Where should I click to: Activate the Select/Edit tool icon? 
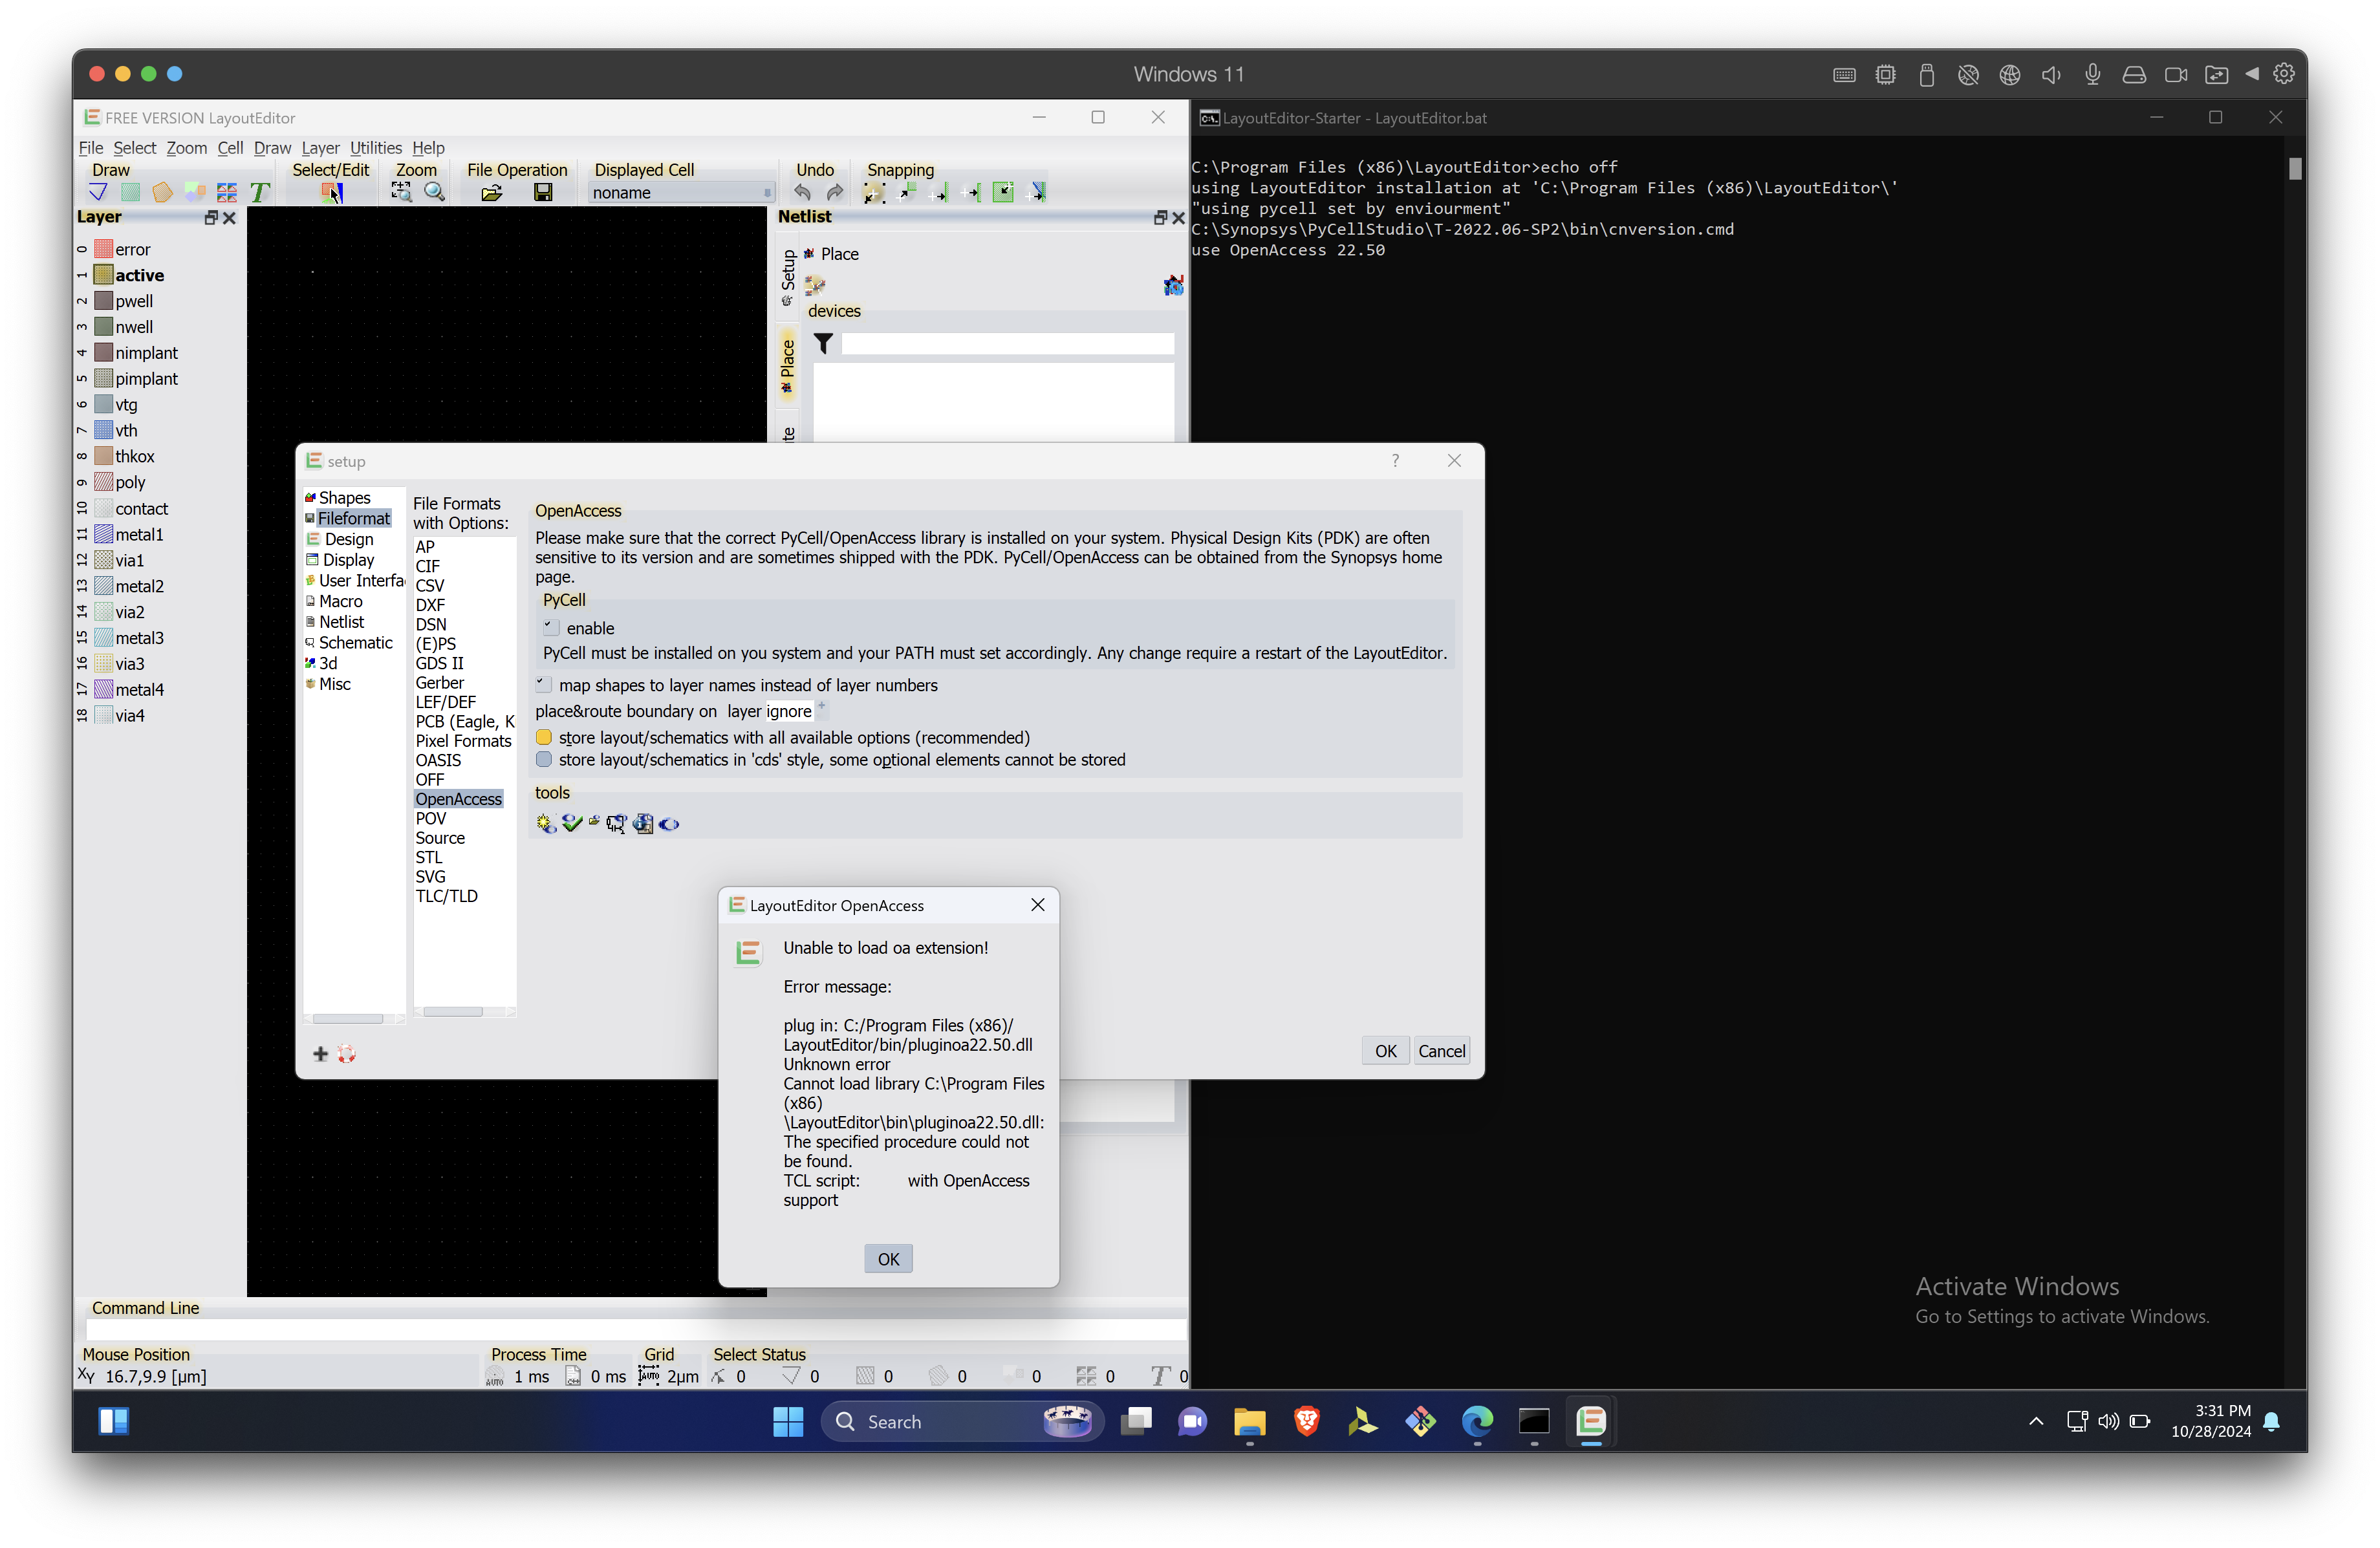coord(331,193)
